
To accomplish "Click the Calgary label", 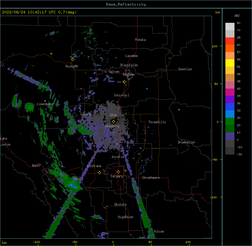I will point(117,176).
